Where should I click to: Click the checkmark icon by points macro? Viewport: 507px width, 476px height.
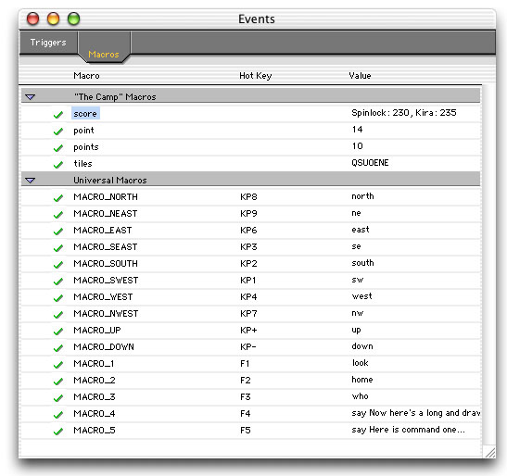point(58,147)
